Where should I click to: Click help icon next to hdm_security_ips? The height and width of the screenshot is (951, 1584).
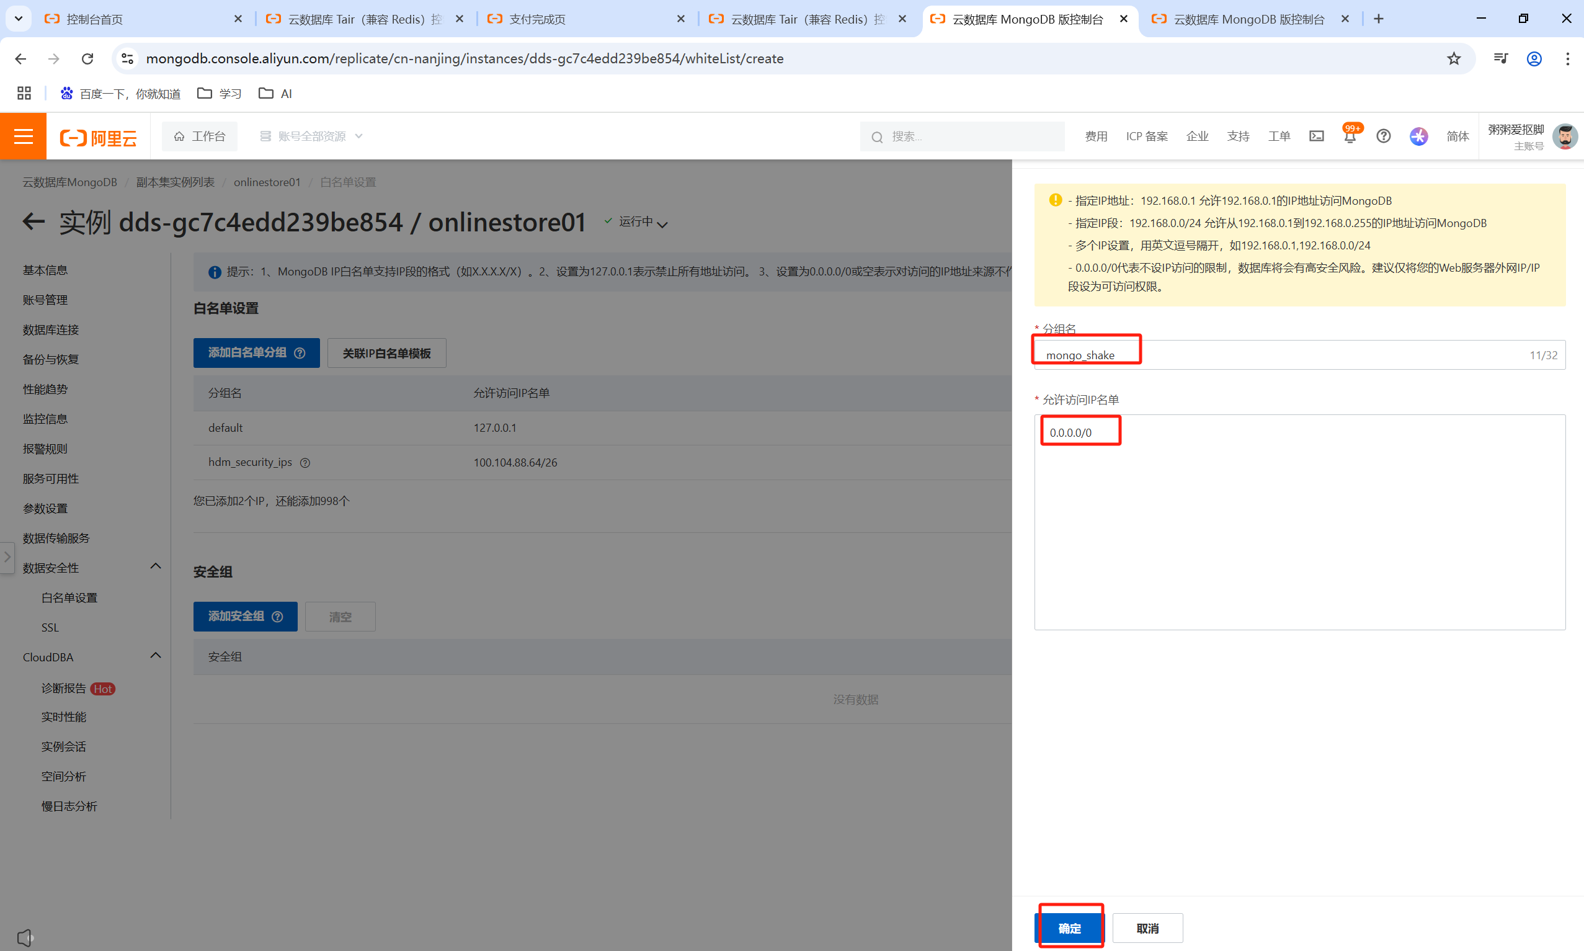click(306, 463)
